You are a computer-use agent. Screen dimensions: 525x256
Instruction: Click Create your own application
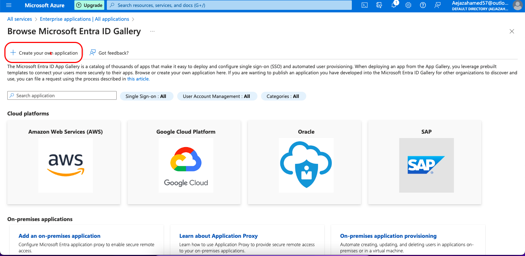(44, 53)
